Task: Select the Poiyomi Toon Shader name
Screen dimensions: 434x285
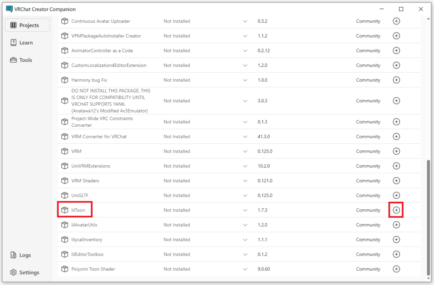Action: [x=93, y=269]
